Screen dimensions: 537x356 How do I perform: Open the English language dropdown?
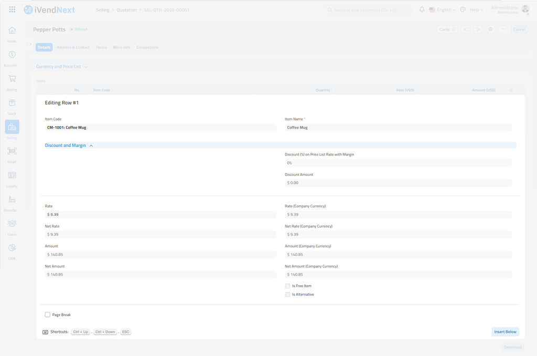442,10
